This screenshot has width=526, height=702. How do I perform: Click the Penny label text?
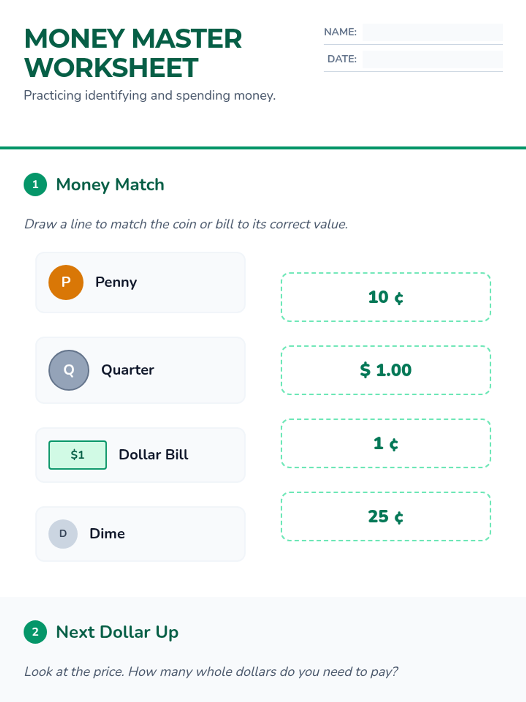click(116, 282)
